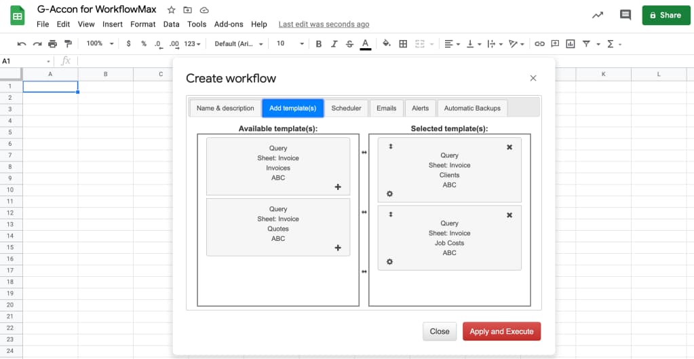Format as currency with dollar icon
Viewport: 694px width, 359px height.
coord(128,44)
